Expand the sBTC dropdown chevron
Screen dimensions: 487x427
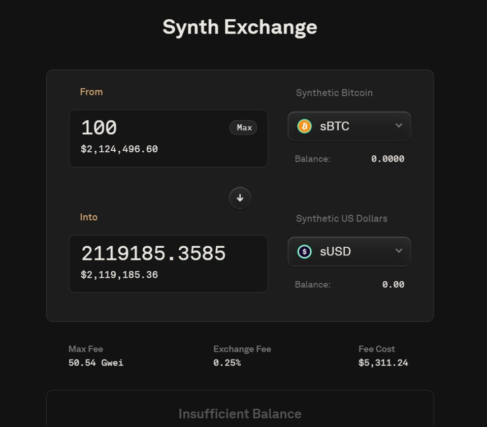click(x=399, y=126)
